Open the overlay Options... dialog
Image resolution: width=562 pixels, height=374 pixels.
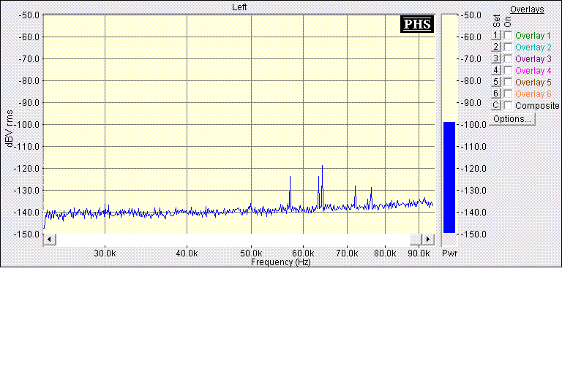512,119
